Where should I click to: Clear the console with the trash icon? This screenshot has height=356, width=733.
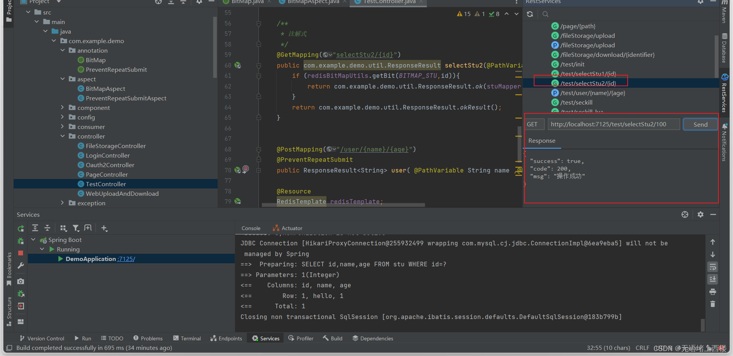712,304
